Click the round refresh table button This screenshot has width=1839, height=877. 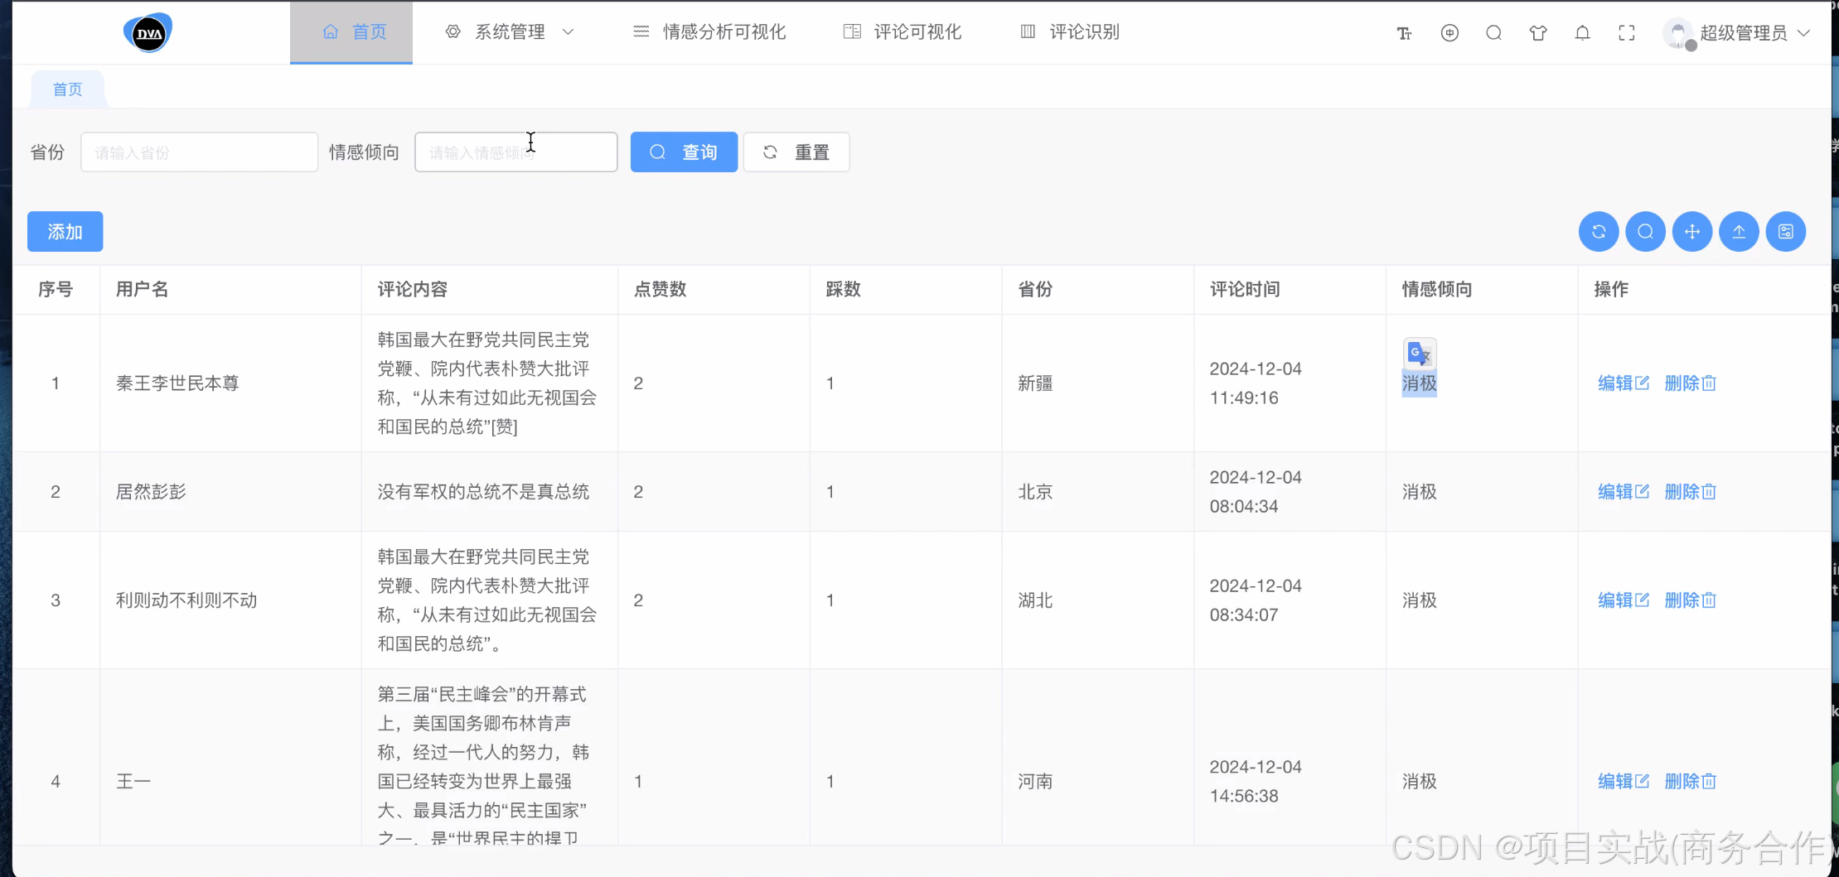coord(1598,232)
